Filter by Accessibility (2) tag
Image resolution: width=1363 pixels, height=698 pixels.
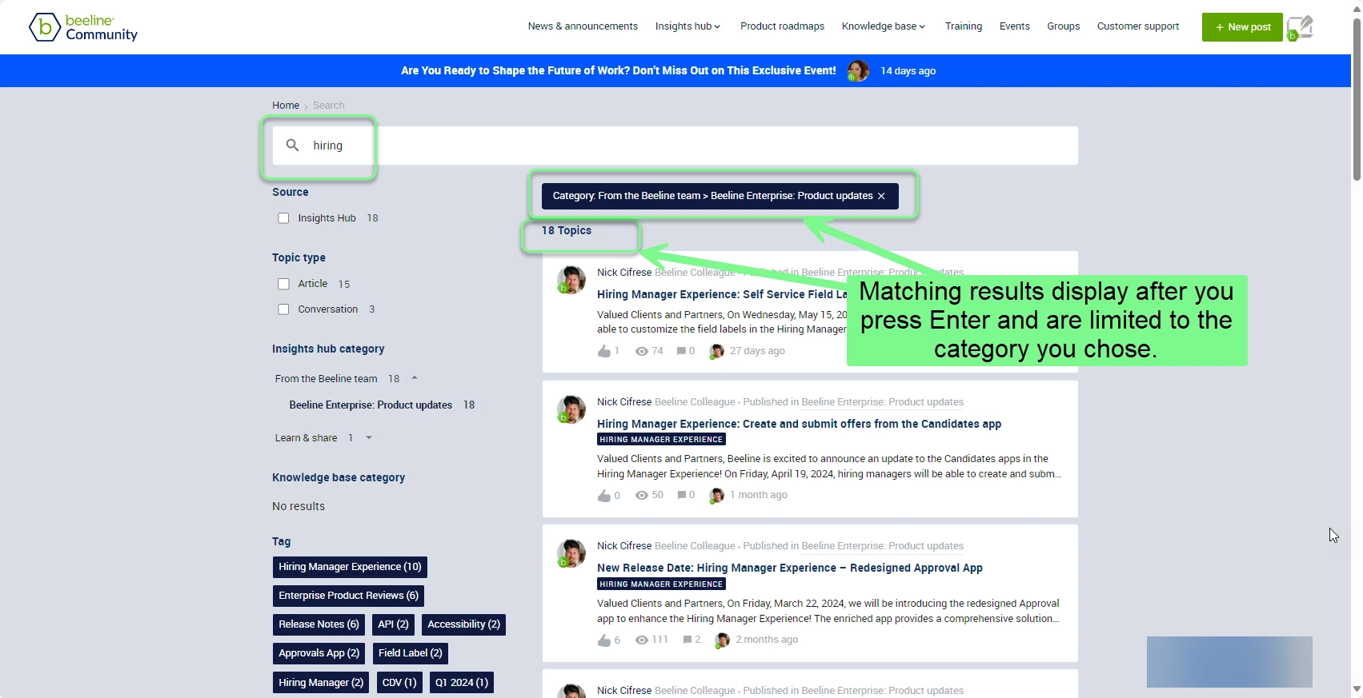click(x=463, y=624)
